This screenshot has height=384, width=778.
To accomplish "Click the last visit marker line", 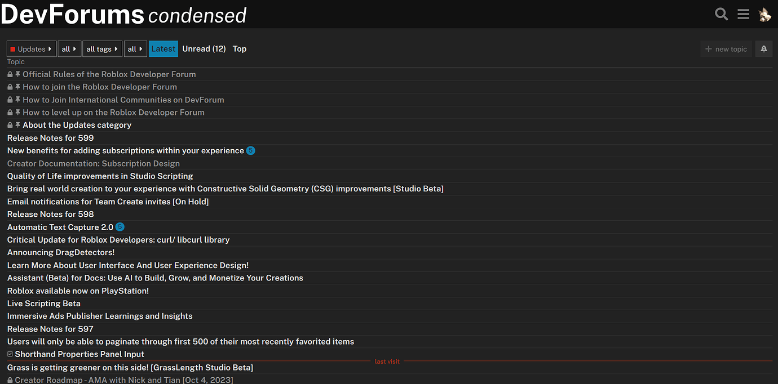I will (387, 361).
